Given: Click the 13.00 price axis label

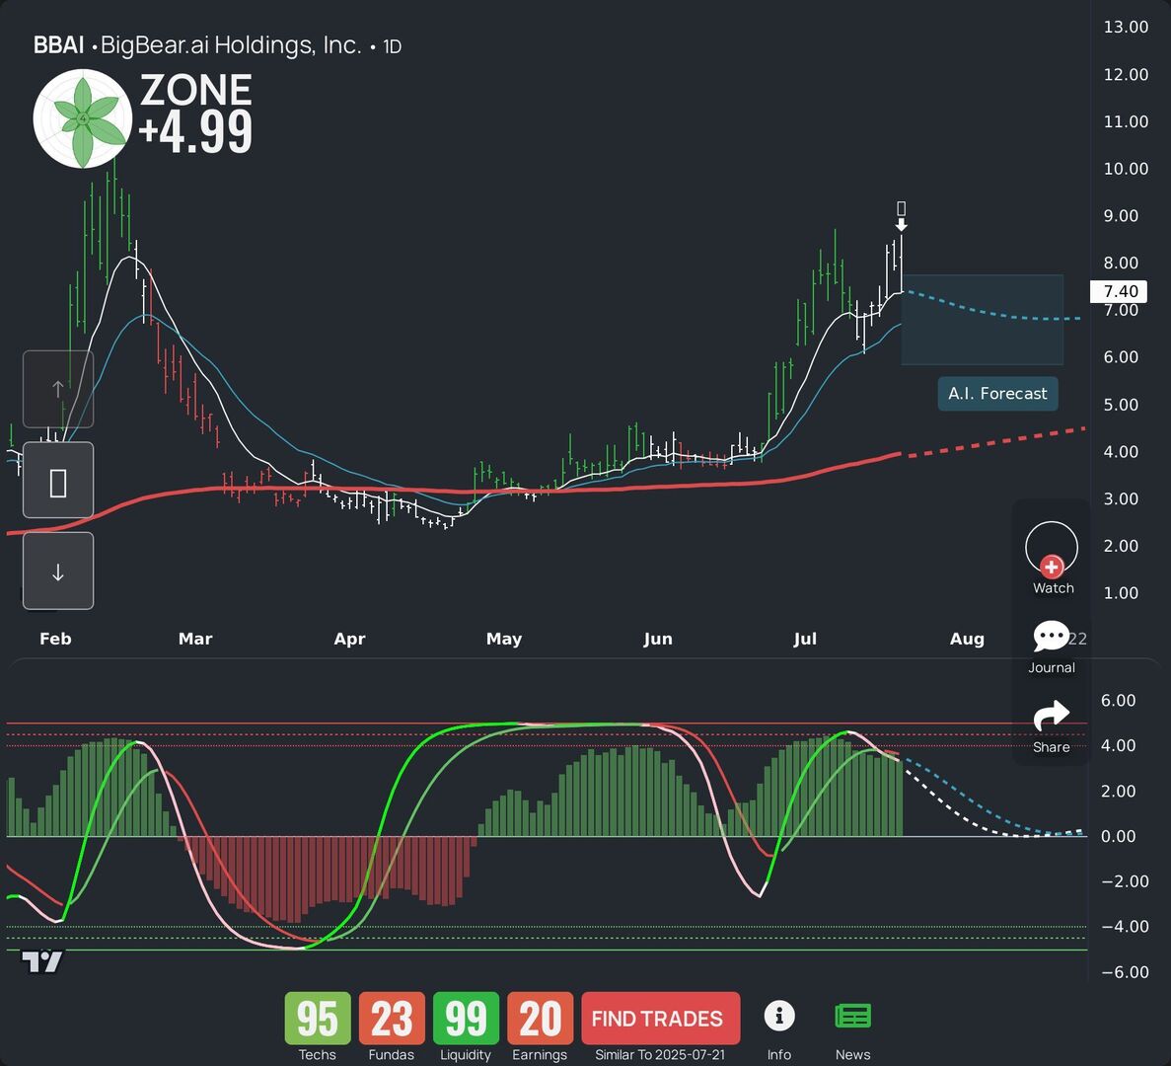Looking at the screenshot, I should (x=1126, y=27).
